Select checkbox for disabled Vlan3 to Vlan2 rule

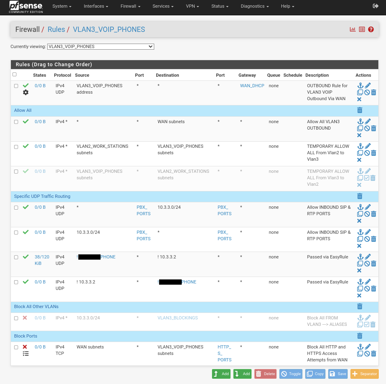click(x=16, y=172)
